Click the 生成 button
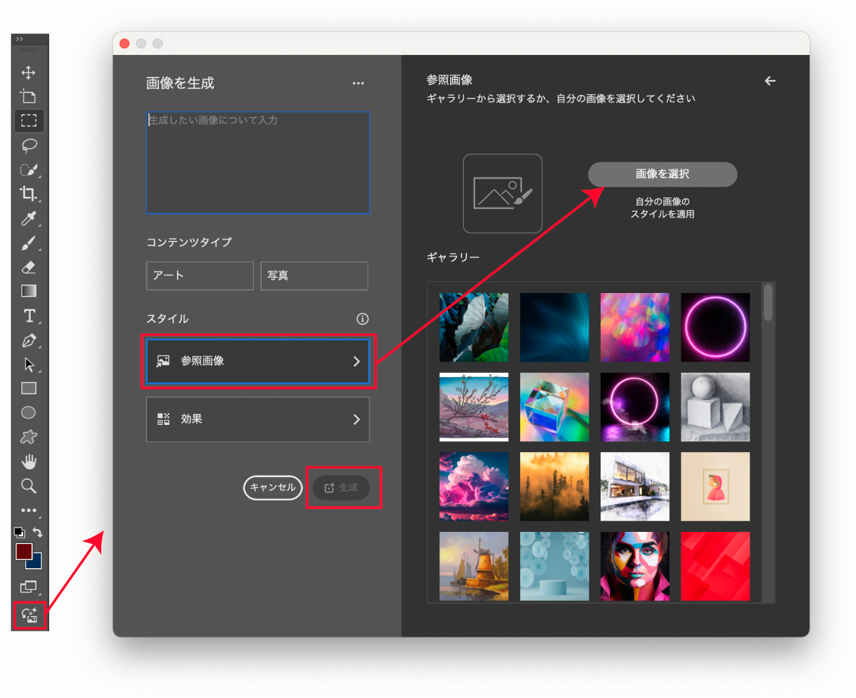Image resolution: width=856 pixels, height=698 pixels. (341, 488)
